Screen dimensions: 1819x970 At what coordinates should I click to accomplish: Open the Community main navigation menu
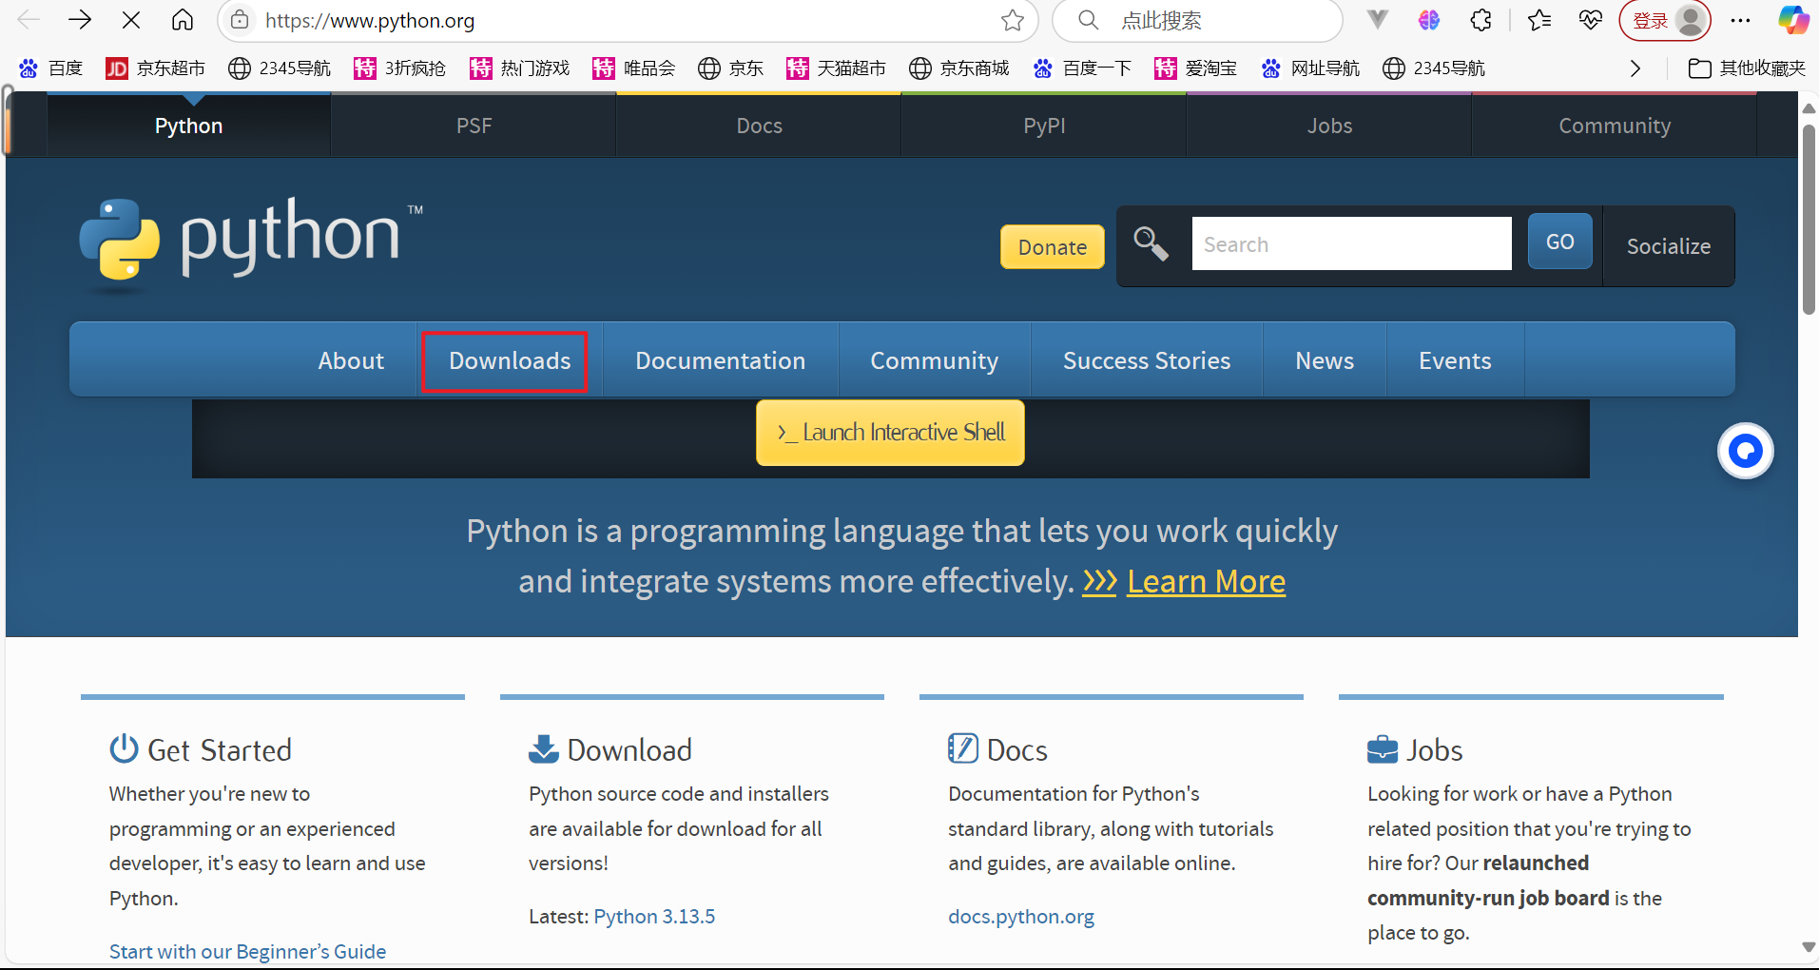935,360
